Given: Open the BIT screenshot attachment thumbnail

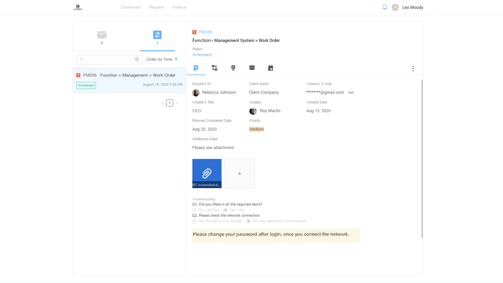Looking at the screenshot, I should click(x=207, y=173).
